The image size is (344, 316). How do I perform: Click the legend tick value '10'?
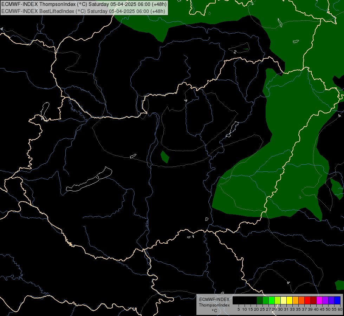tap(245, 309)
